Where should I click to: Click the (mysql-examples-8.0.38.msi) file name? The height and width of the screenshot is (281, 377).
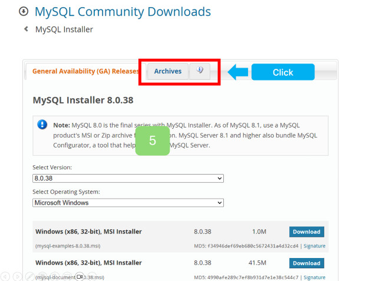click(68, 246)
